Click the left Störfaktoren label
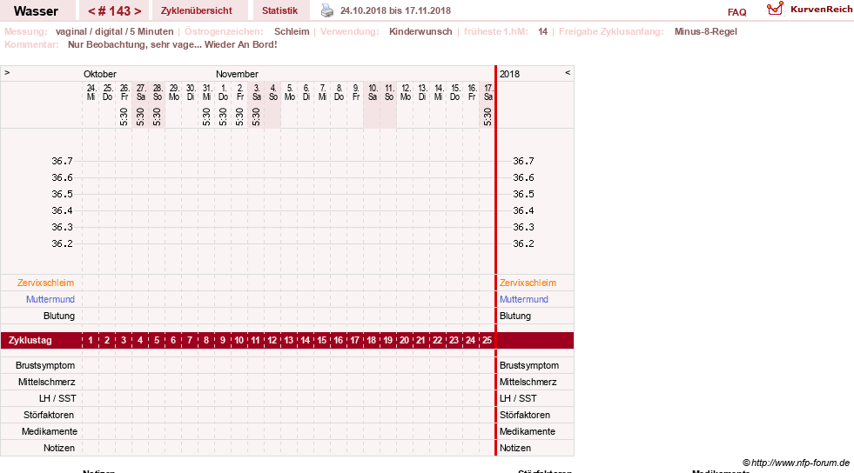The width and height of the screenshot is (854, 473). point(49,415)
